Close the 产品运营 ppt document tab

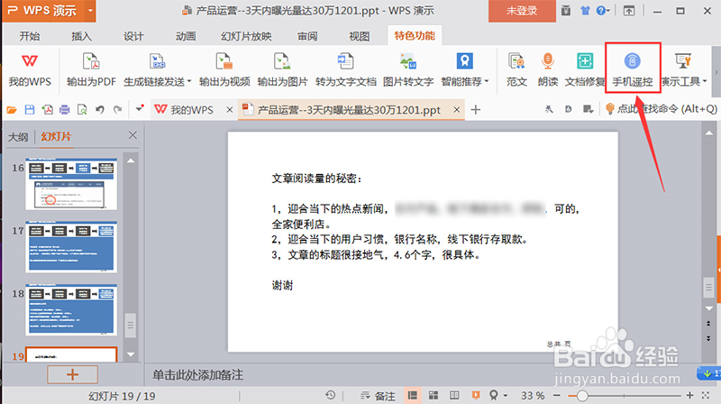pos(457,109)
